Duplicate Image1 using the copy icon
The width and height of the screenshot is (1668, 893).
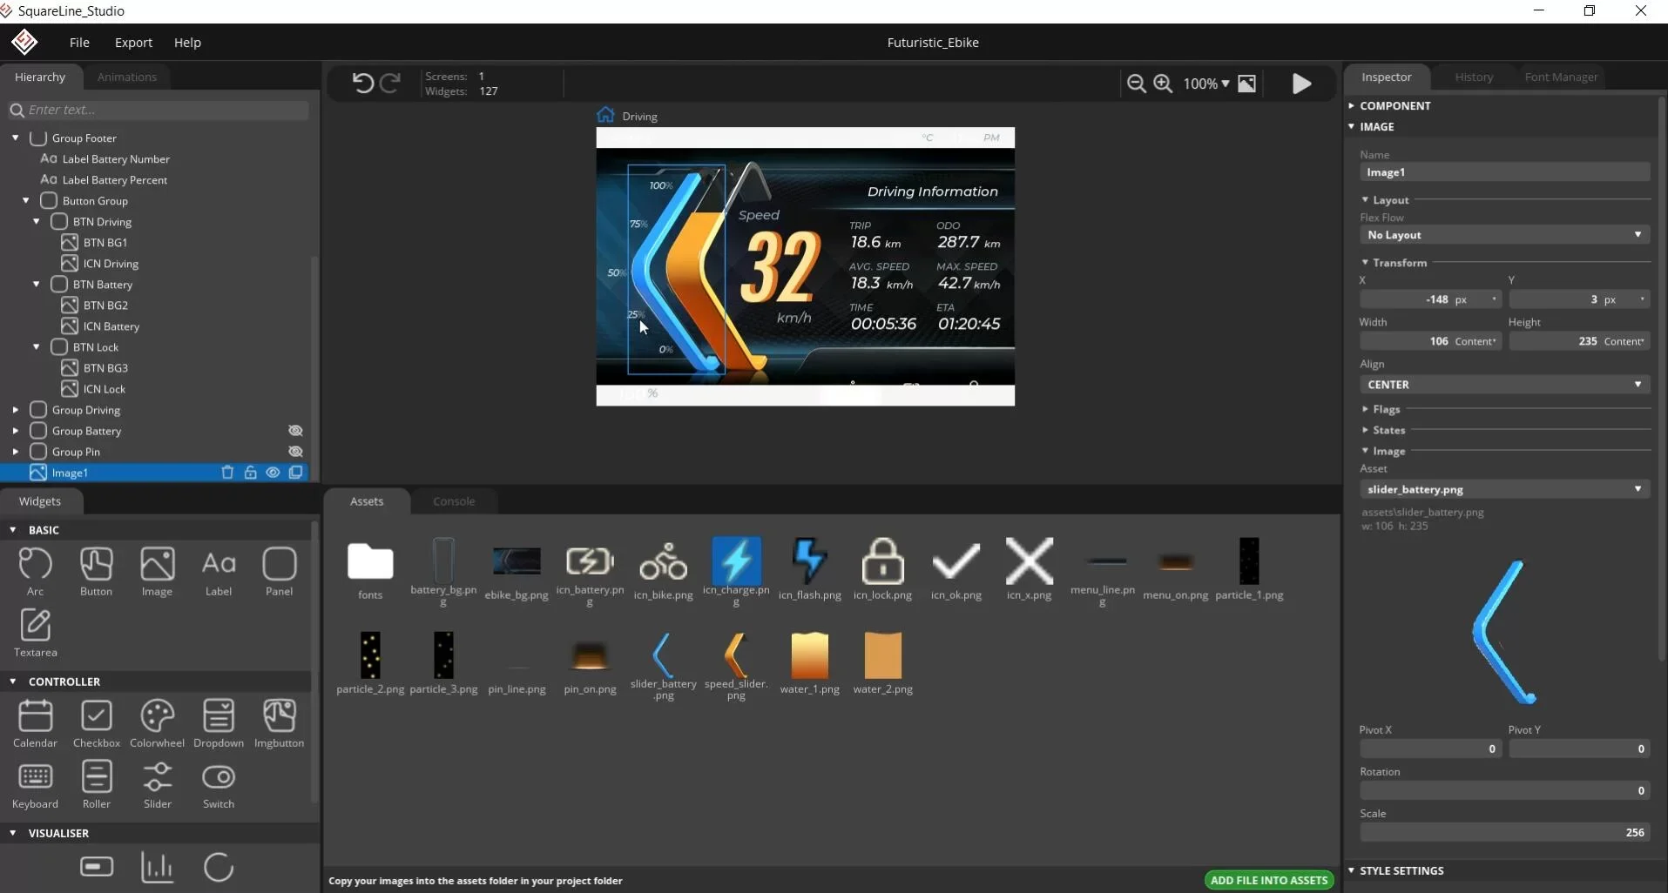point(296,472)
